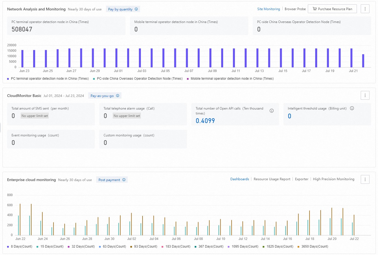Open CloudMonitor Basic more options menu
Viewport: 378px width, 255px height.
pyautogui.click(x=365, y=95)
